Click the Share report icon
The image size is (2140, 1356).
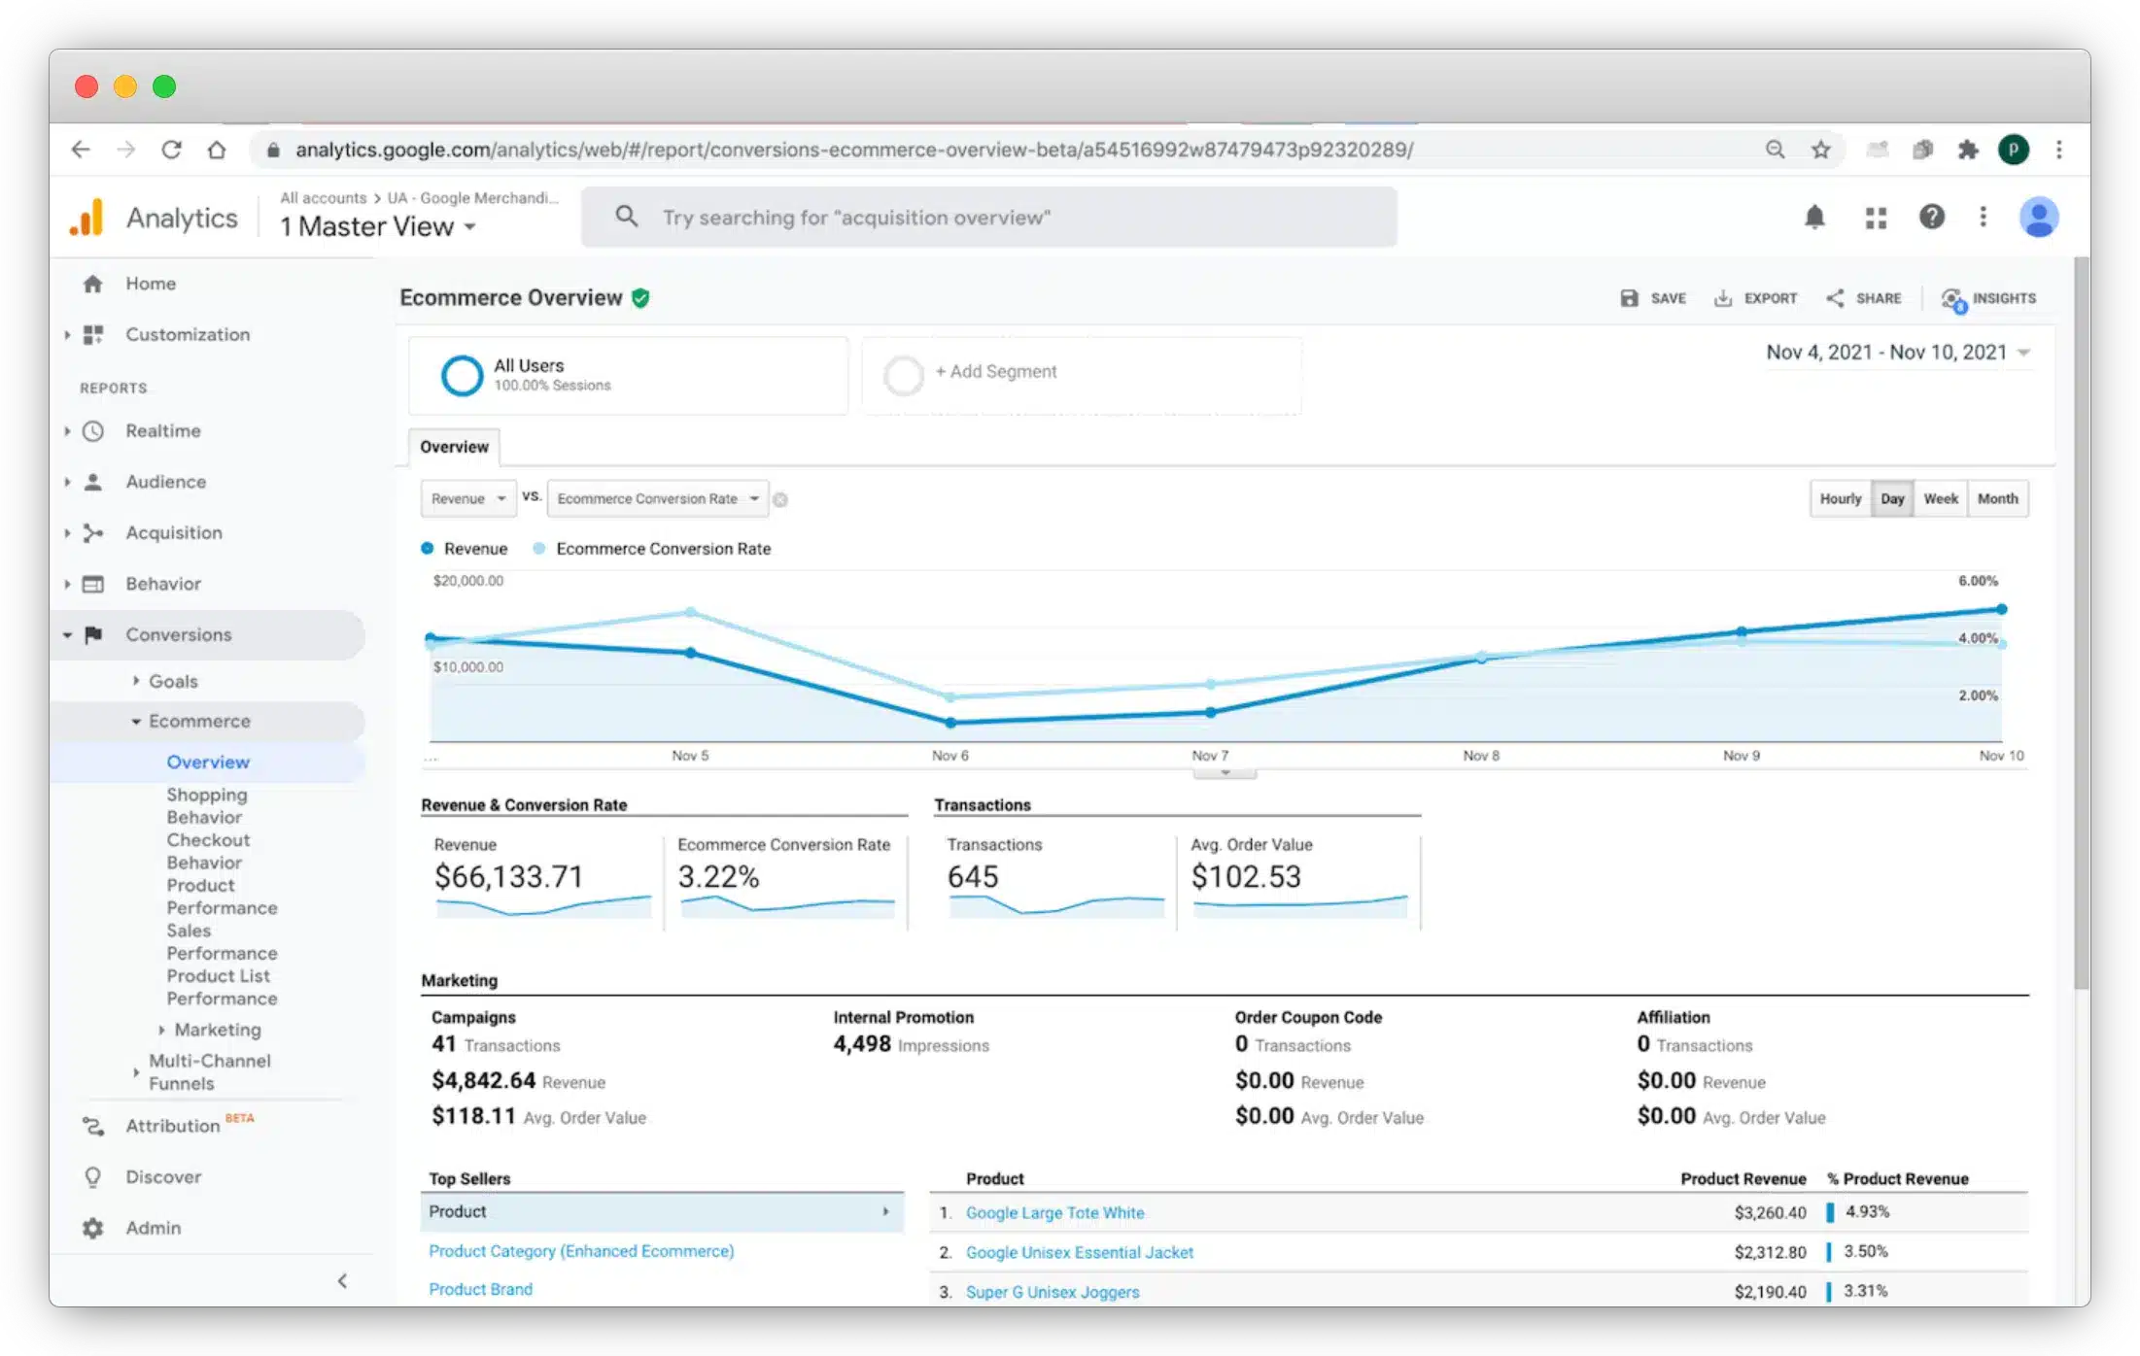1835,298
